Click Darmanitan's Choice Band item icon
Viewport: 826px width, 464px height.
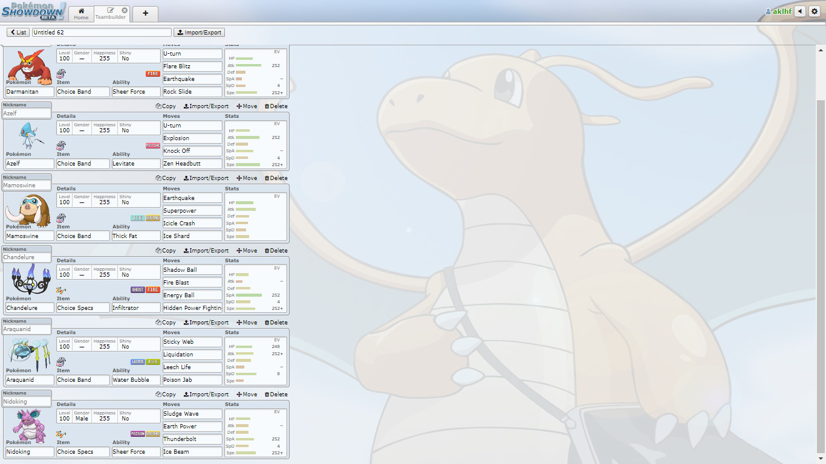[61, 74]
